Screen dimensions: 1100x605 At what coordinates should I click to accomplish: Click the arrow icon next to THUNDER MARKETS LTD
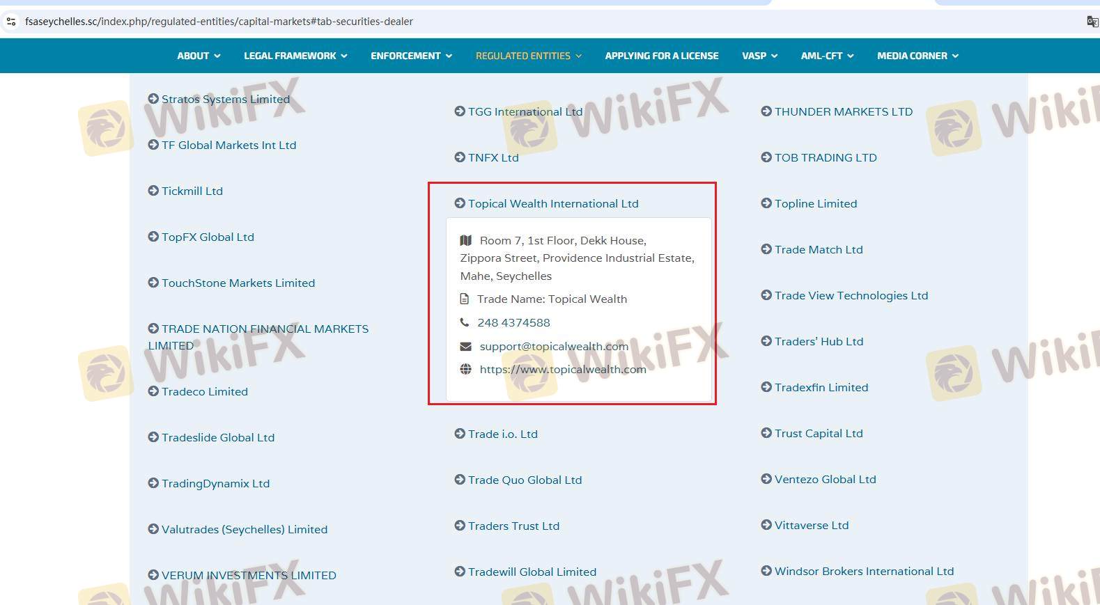click(x=766, y=111)
